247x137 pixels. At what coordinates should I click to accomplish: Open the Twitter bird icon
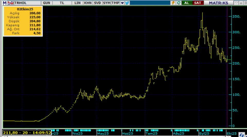(127, 3)
